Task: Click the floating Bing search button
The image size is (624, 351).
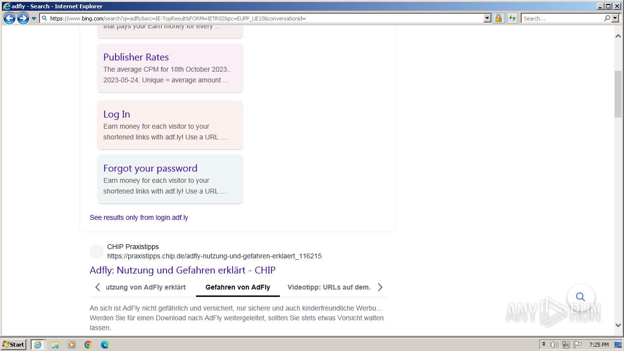Action: click(581, 297)
